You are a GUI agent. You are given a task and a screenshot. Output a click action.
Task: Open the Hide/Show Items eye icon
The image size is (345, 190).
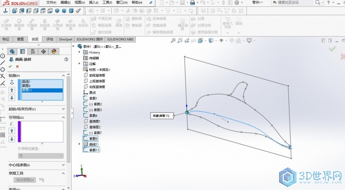tap(221, 40)
